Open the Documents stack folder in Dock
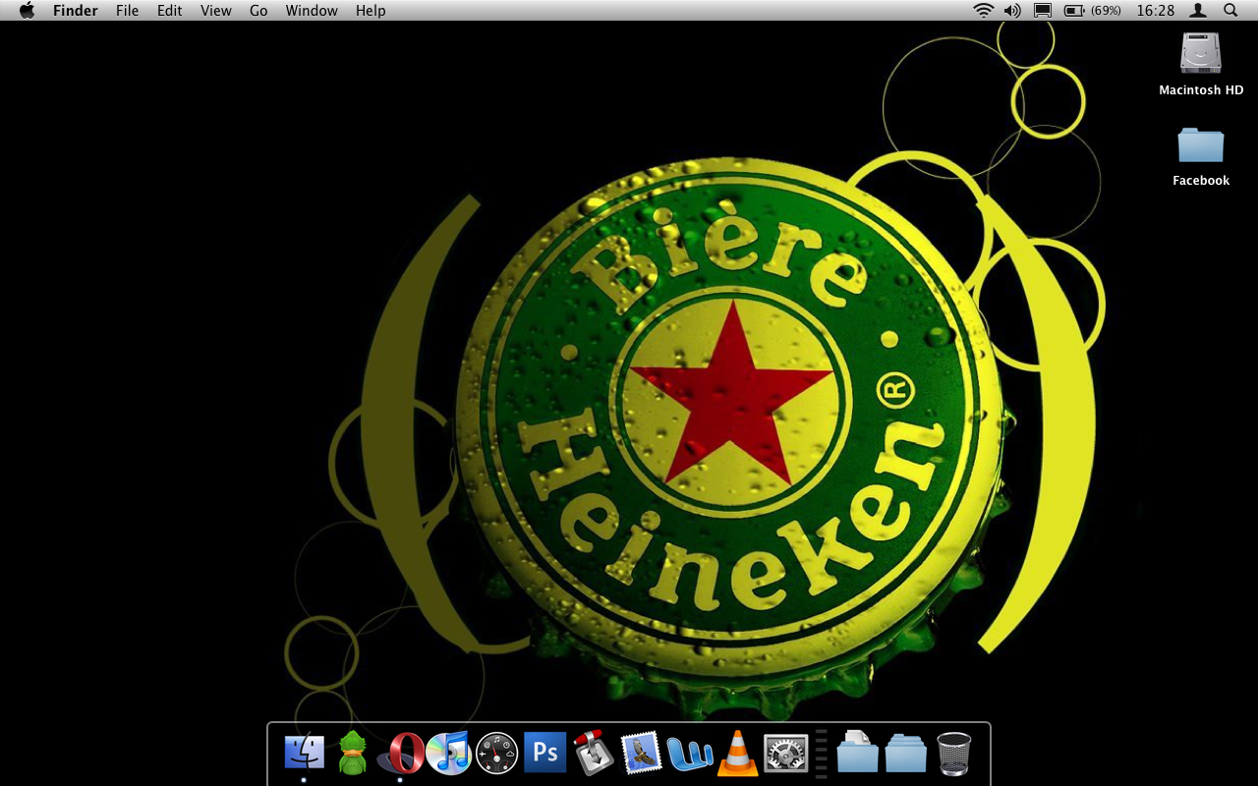The height and width of the screenshot is (786, 1258). pyautogui.click(x=857, y=753)
